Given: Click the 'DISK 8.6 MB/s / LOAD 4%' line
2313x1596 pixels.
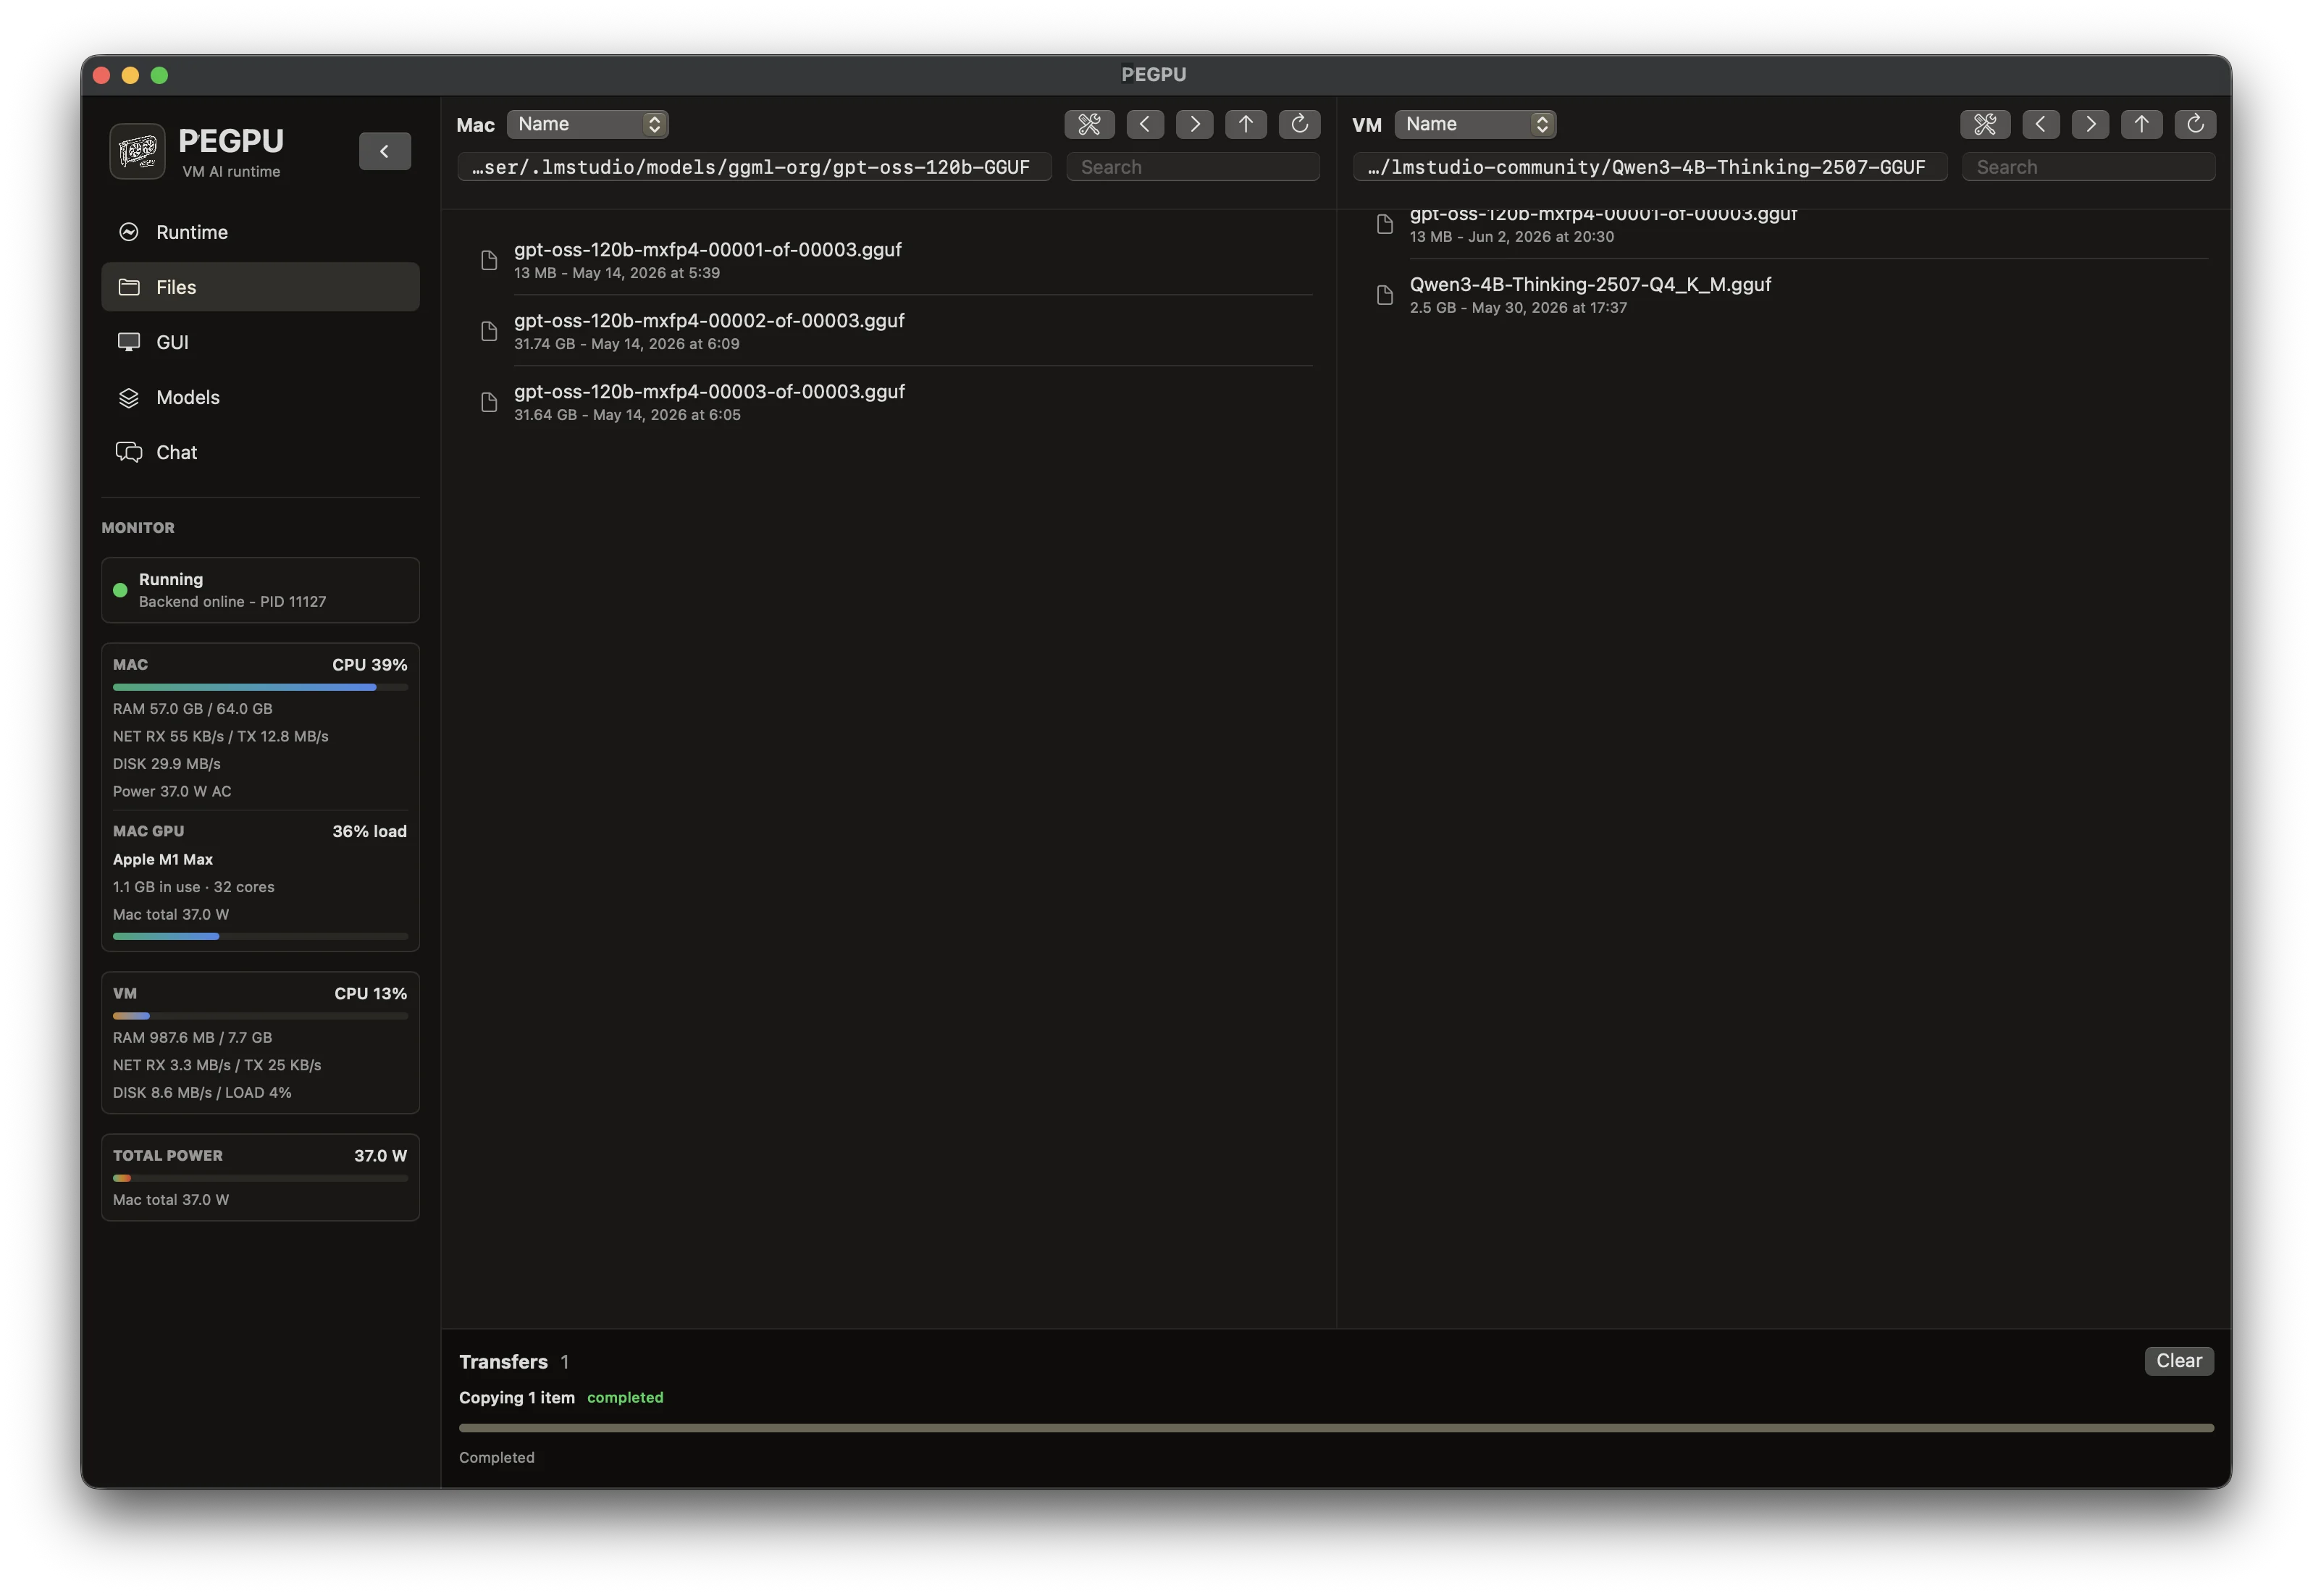Looking at the screenshot, I should click(202, 1092).
